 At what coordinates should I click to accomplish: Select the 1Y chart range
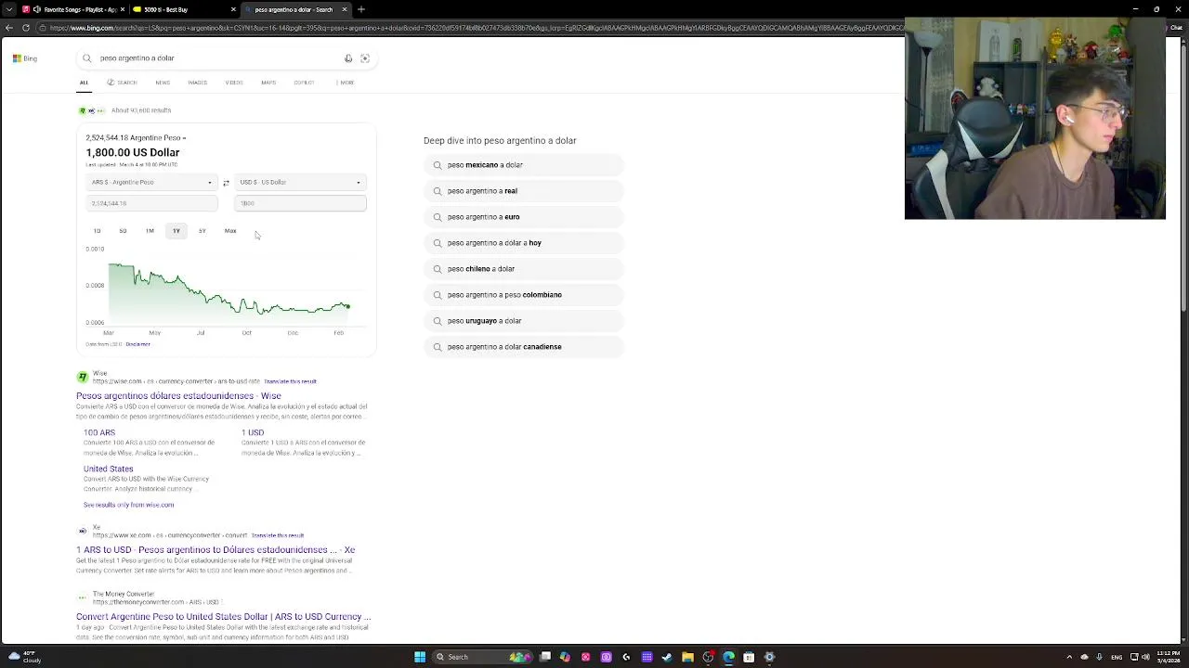point(176,231)
